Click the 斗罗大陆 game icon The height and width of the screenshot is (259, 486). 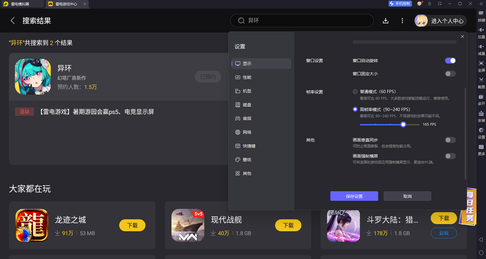coord(344,226)
